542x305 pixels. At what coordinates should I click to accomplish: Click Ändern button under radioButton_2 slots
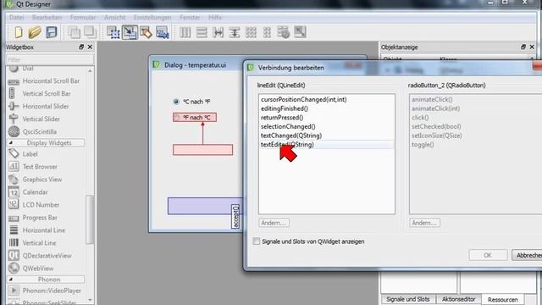coord(425,223)
